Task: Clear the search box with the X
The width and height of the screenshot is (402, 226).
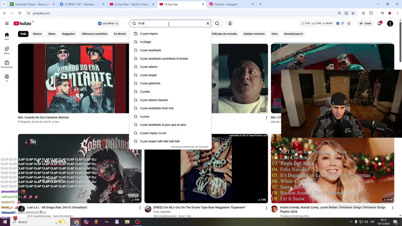Action: (x=208, y=24)
